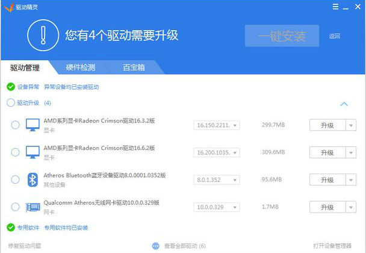
Task: Switch to the 硬件检测 tab
Action: click(81, 67)
